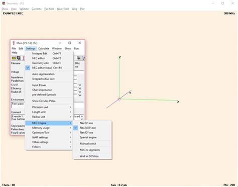Expand Optimizer/Eval submenu
The height and width of the screenshot is (187, 238).
[x=49, y=132]
